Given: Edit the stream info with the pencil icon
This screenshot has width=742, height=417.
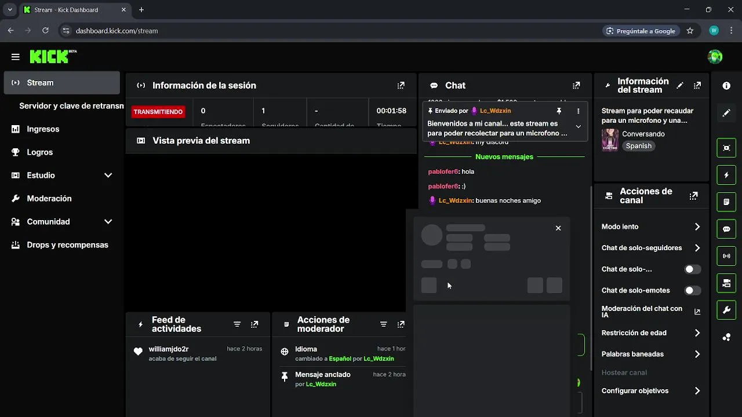Looking at the screenshot, I should [680, 85].
